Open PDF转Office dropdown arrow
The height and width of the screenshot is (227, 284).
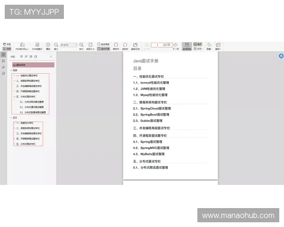pyautogui.click(x=28, y=49)
